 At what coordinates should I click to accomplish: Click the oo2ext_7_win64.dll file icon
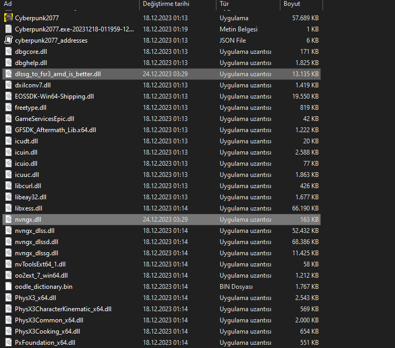tap(9, 275)
